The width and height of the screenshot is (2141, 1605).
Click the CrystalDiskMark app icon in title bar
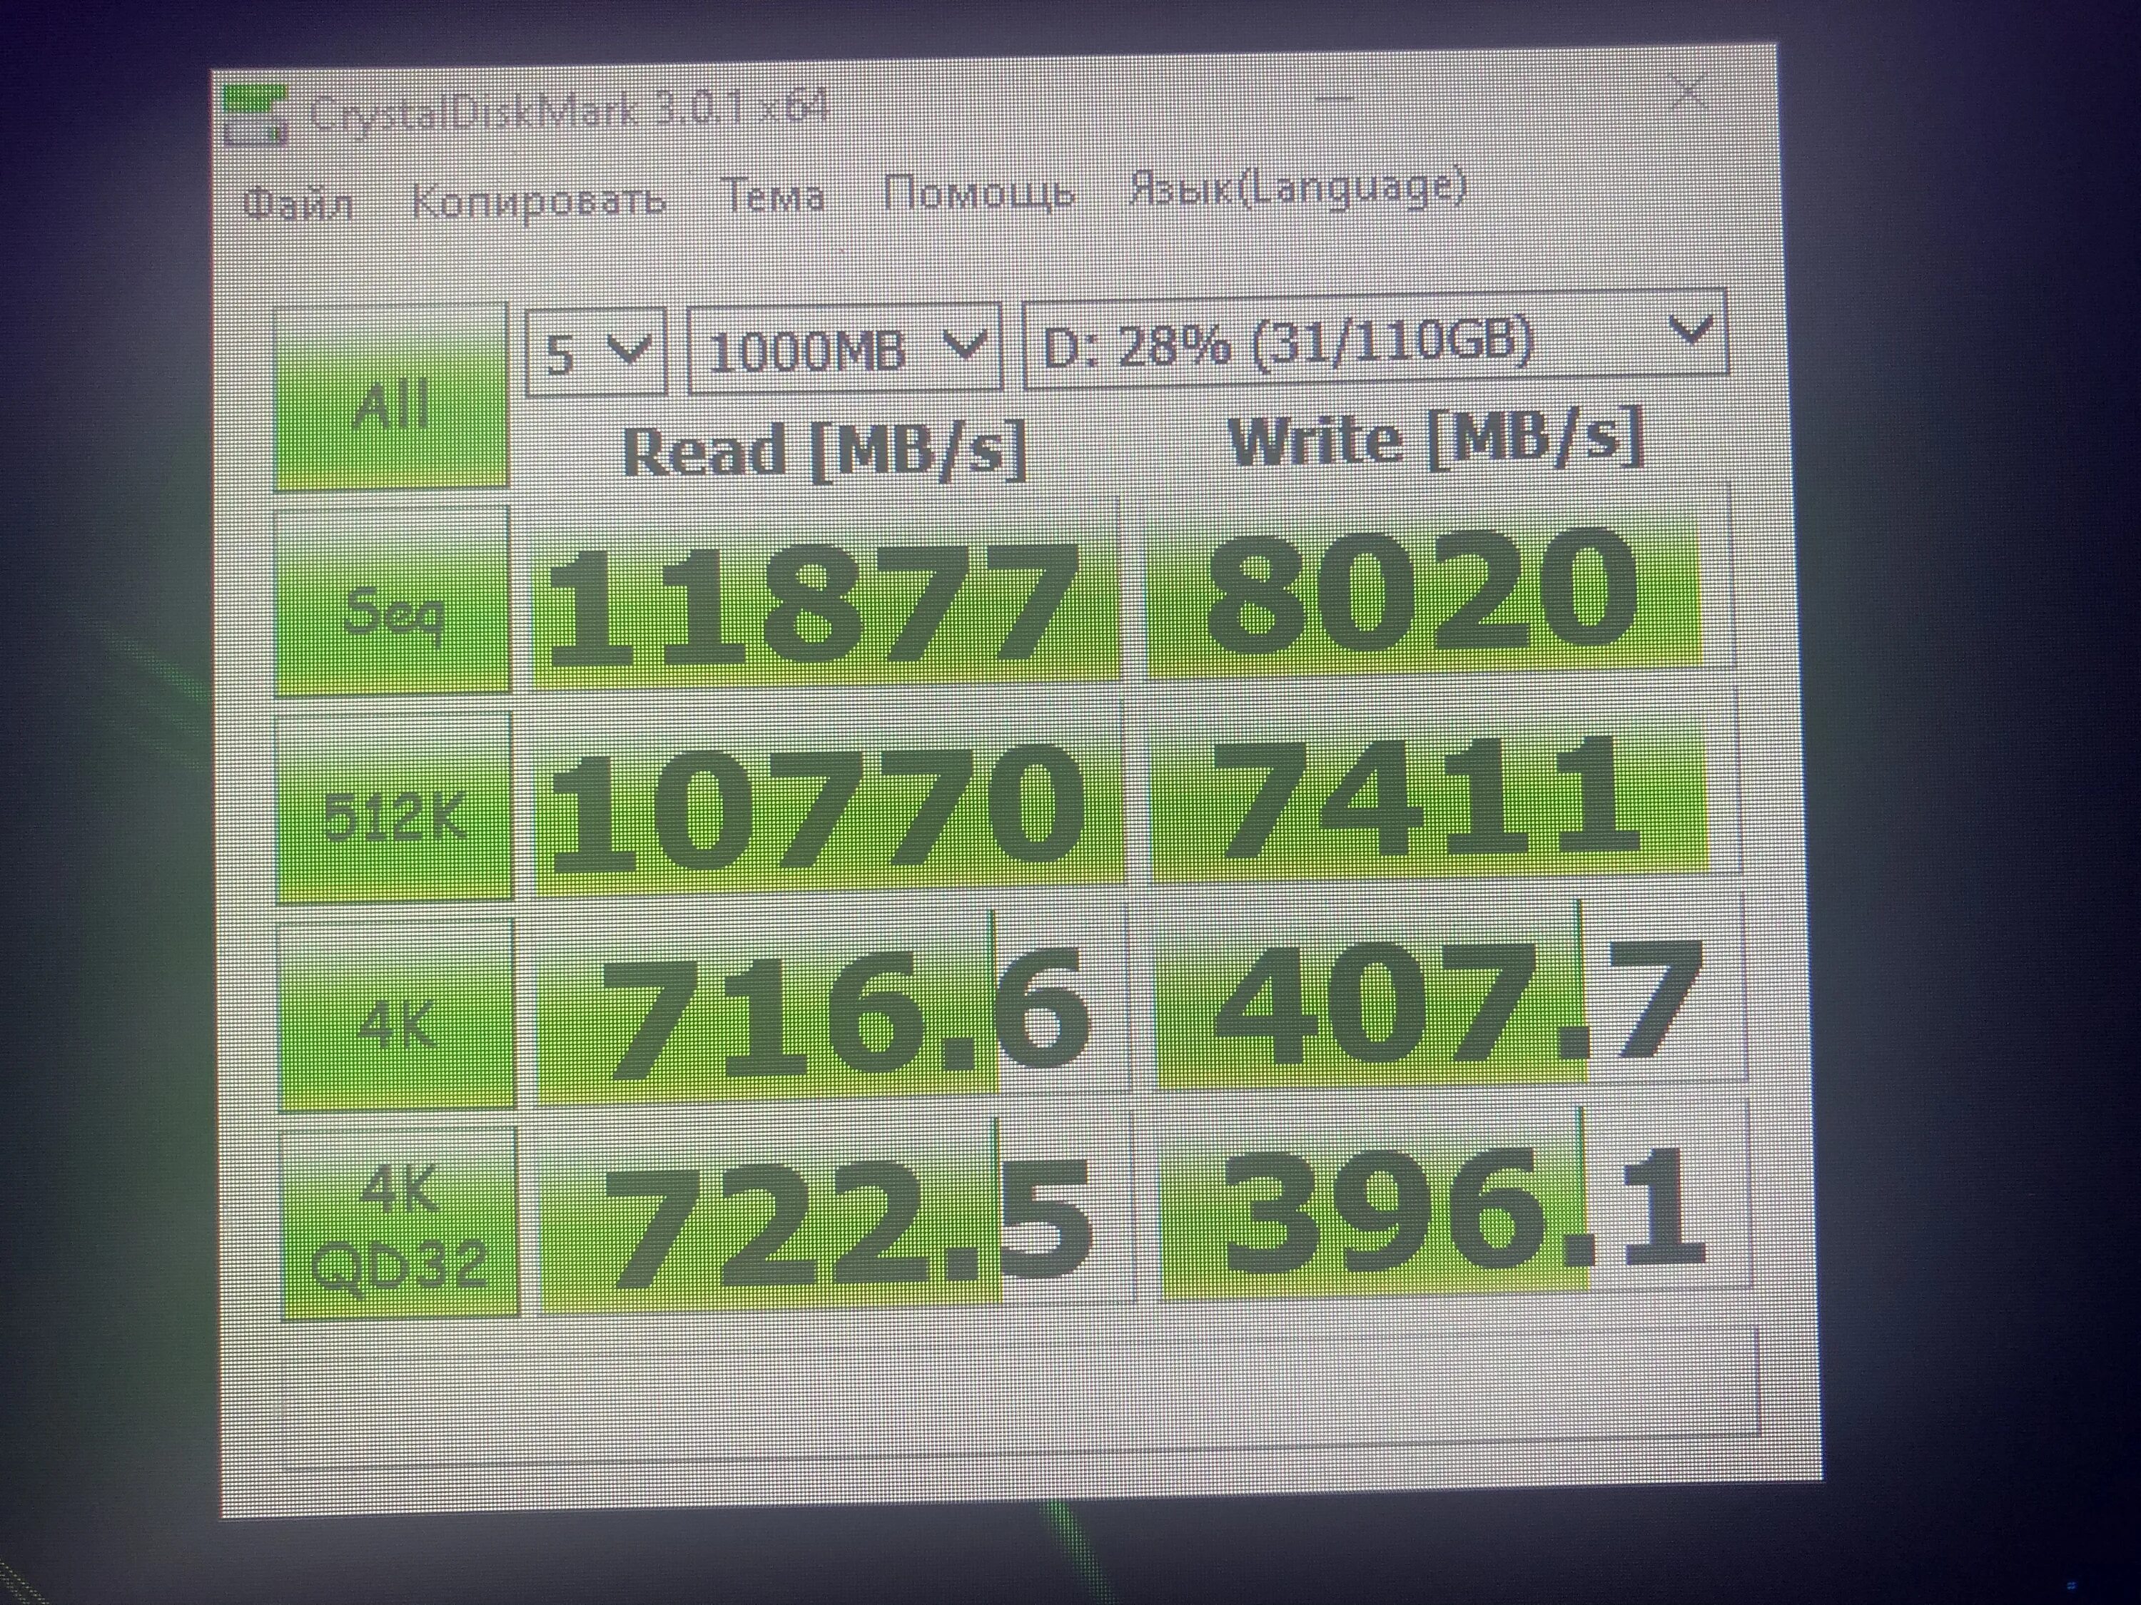click(255, 116)
